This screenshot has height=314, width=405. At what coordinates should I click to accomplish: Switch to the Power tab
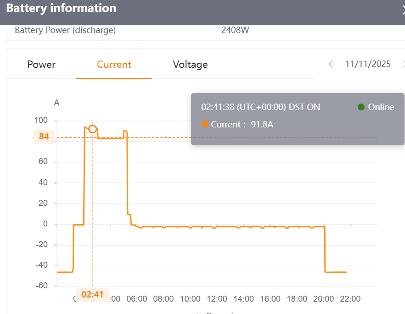point(41,65)
